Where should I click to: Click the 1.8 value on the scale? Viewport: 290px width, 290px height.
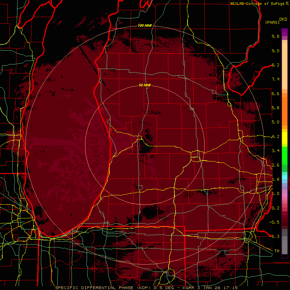point(275,179)
